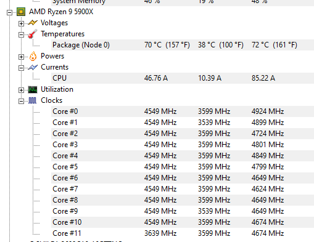Select the Core #5 clock row
Image resolution: width=314 pixels, height=242 pixels.
click(183, 167)
